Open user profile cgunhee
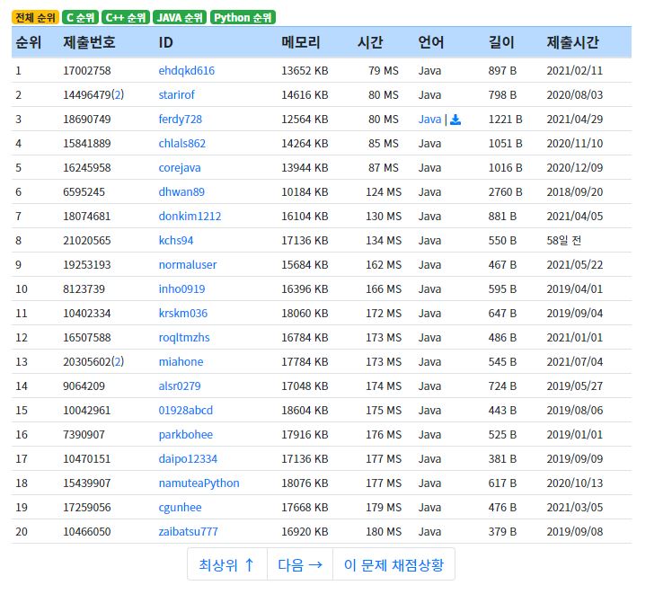The image size is (672, 594). point(180,508)
